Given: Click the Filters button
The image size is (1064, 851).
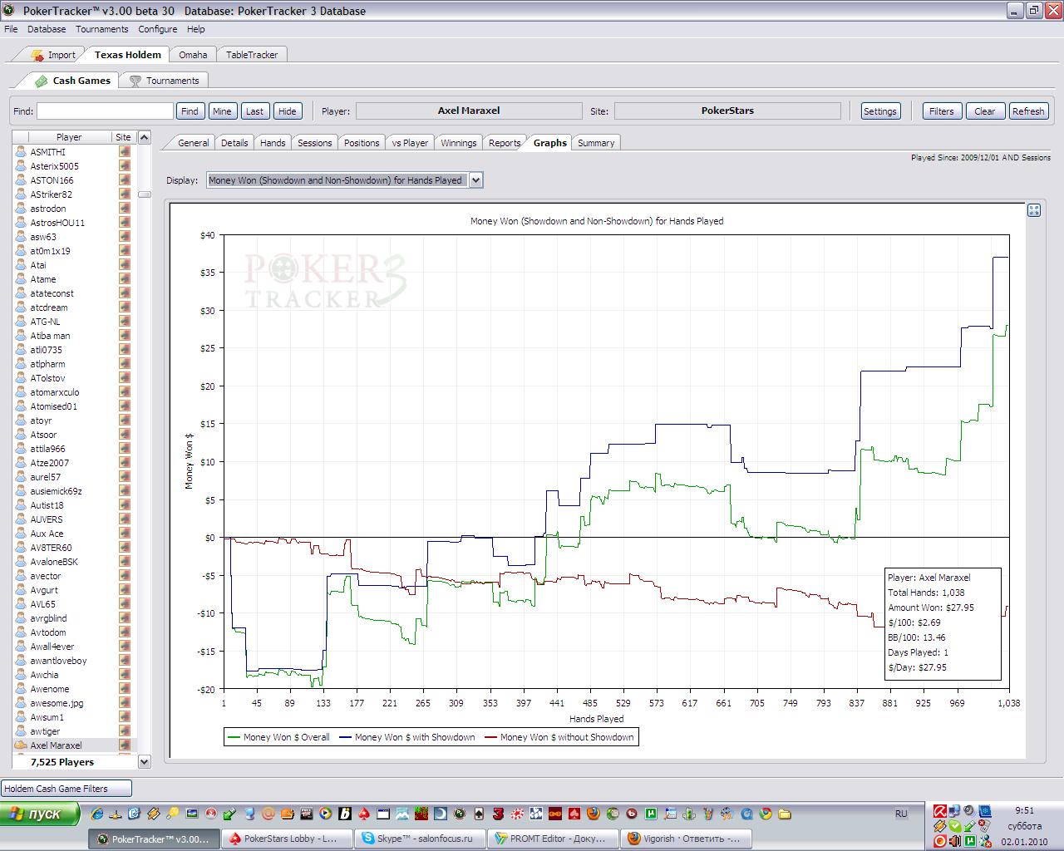Looking at the screenshot, I should tap(941, 111).
